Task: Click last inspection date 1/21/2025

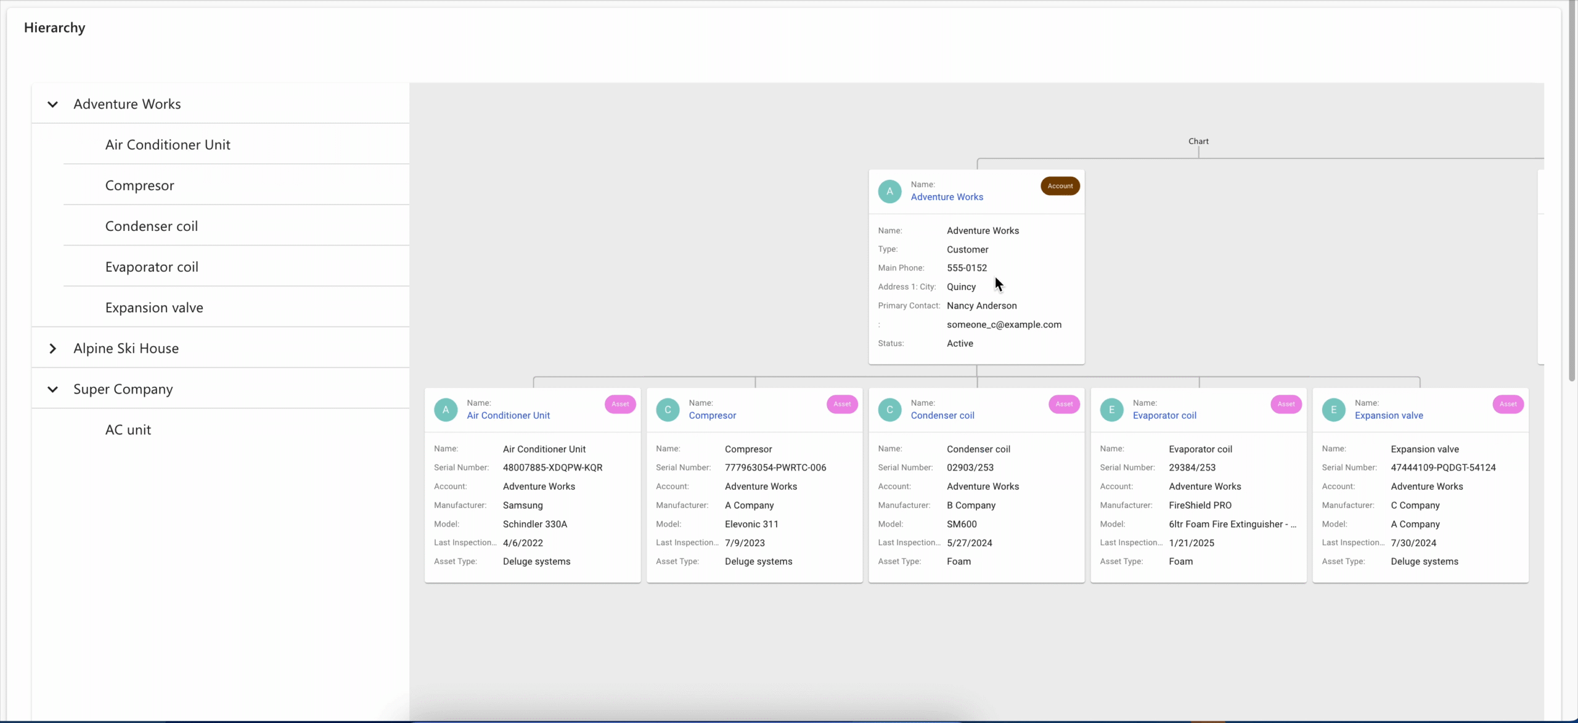Action: [x=1191, y=543]
